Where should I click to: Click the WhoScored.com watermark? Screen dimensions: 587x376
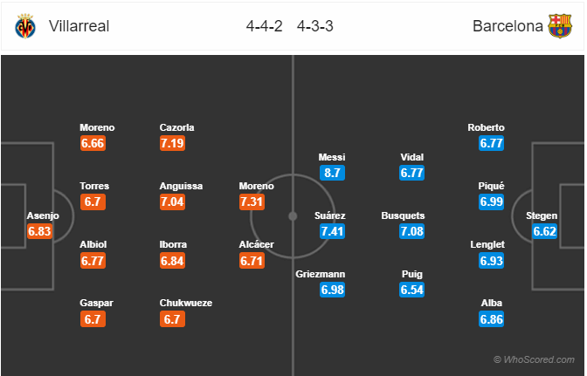(534, 359)
